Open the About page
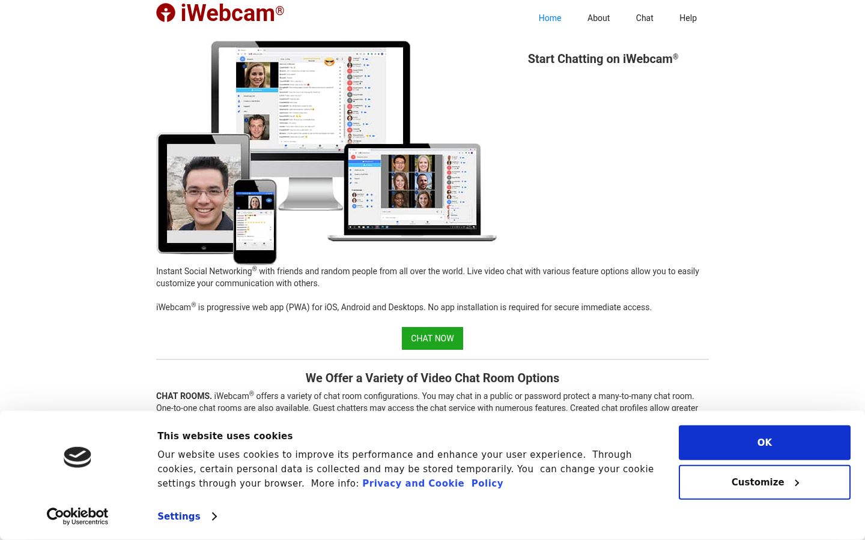 coord(598,18)
